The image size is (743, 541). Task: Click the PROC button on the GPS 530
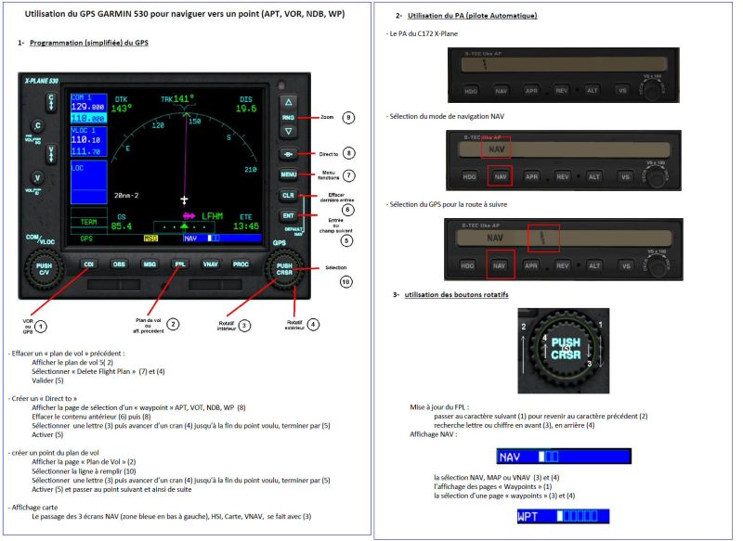tap(241, 264)
